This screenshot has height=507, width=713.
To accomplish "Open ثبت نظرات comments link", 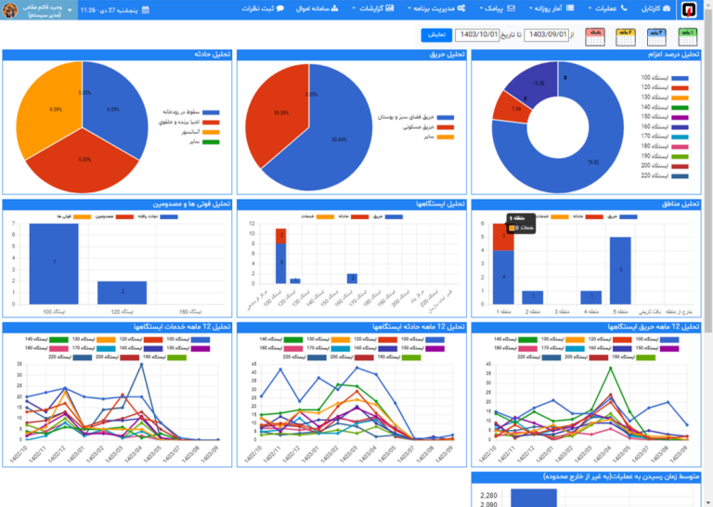I will 263,8.
